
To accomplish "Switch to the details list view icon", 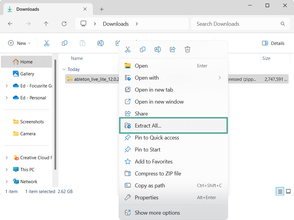I will click(x=280, y=192).
